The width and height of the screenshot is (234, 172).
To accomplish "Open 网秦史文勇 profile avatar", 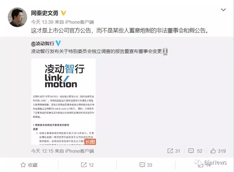I will [x=17, y=17].
